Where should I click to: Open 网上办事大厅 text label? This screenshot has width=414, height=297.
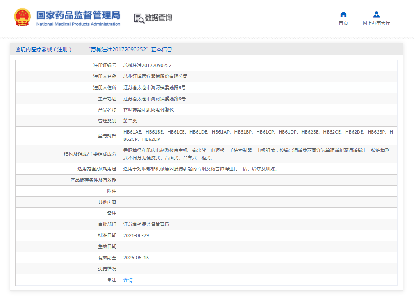[x=376, y=23]
